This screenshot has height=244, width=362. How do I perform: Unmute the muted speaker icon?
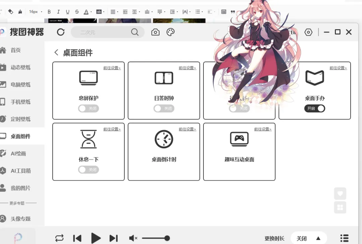tap(133, 238)
